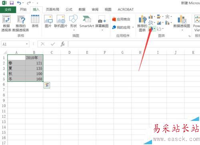Insert a 数据透视表 PivotTable

pyautogui.click(x=6, y=23)
